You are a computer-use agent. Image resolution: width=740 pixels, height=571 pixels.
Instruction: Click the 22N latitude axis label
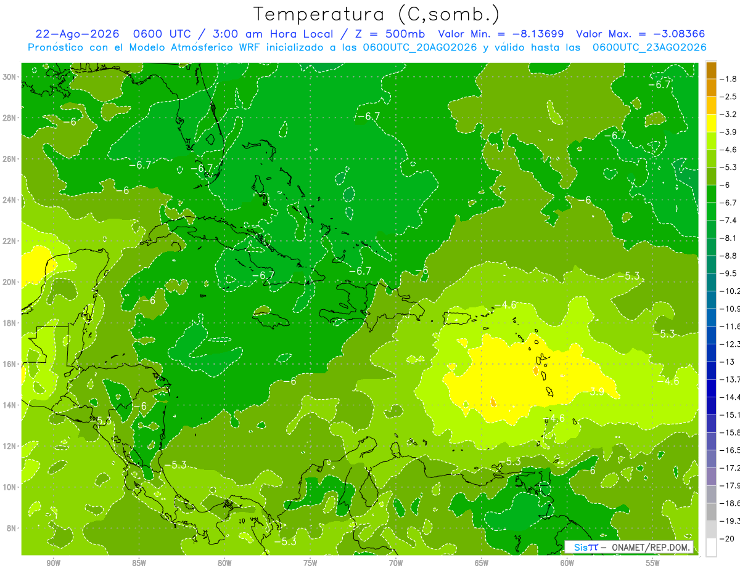click(x=10, y=241)
